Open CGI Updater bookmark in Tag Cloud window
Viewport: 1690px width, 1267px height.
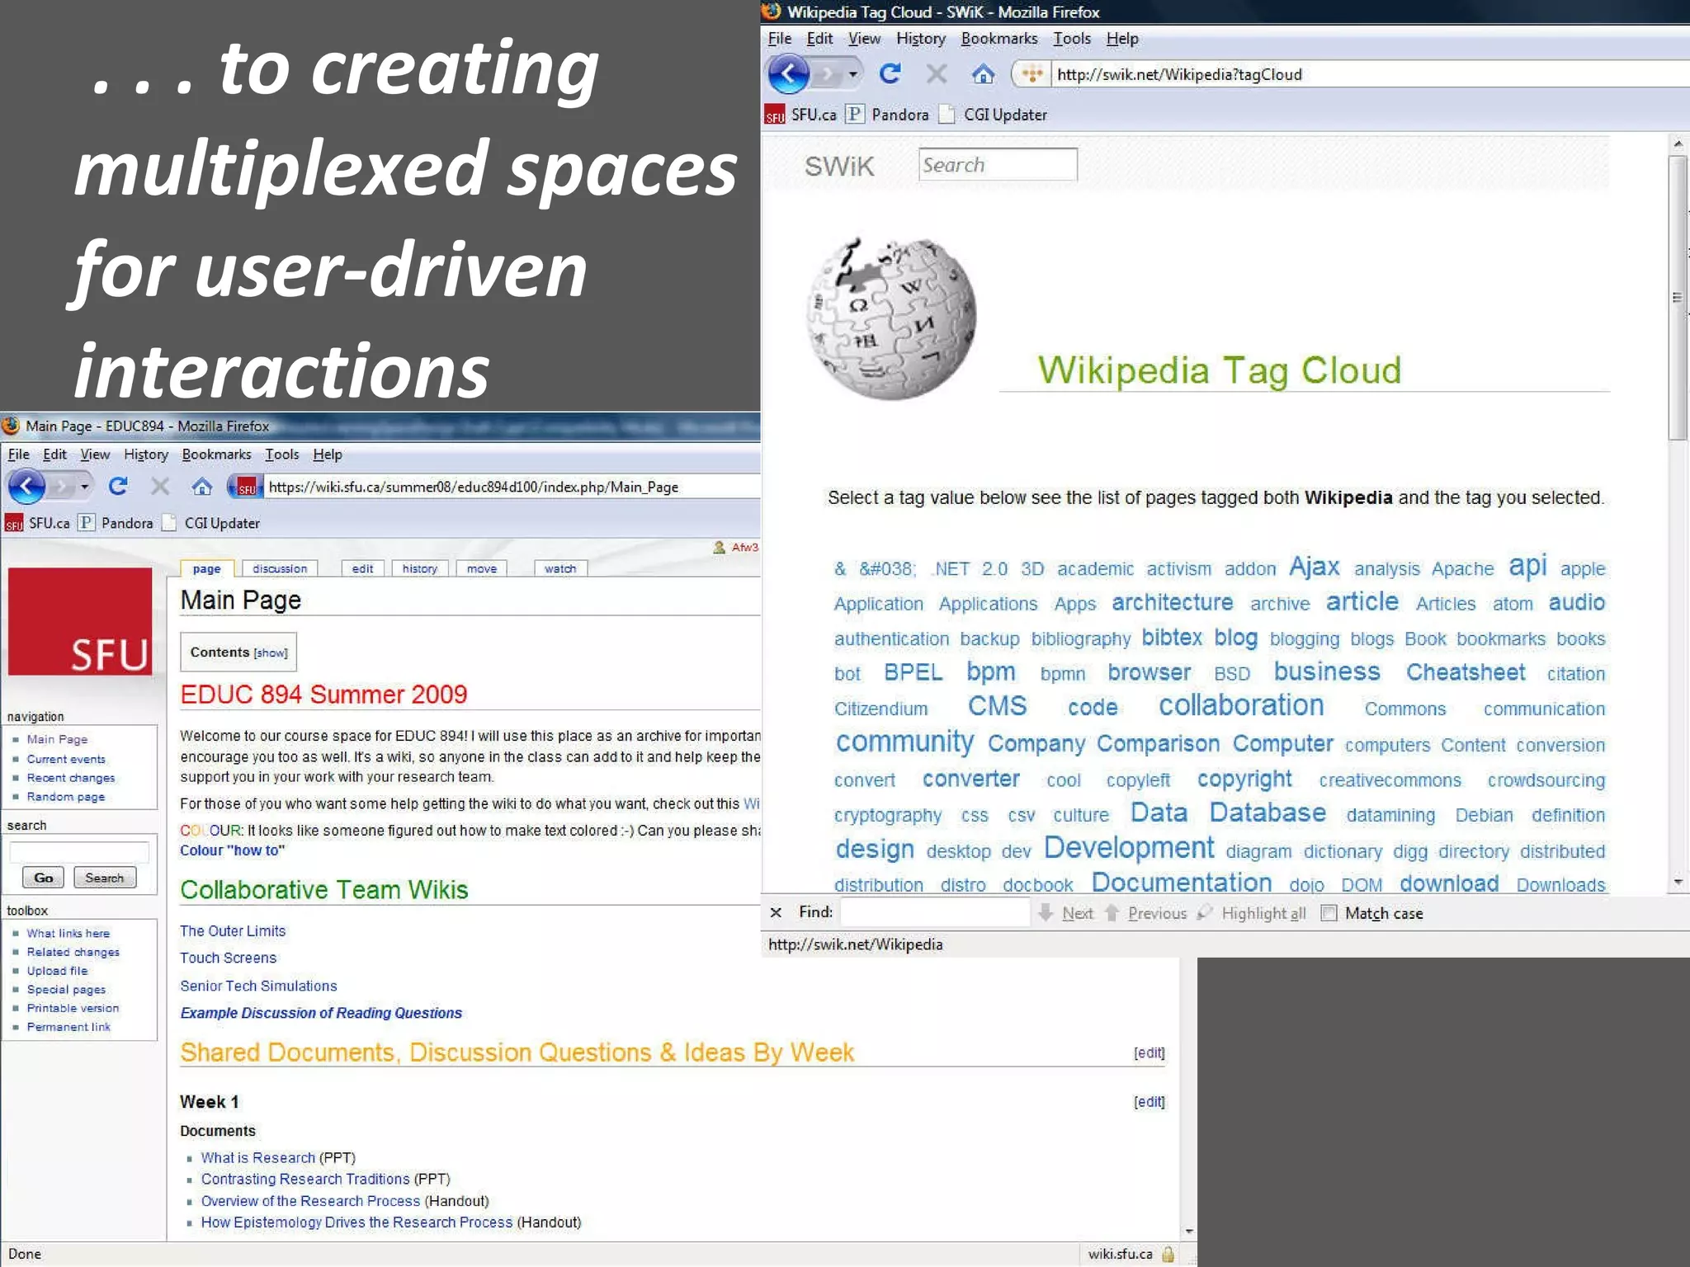tap(994, 115)
